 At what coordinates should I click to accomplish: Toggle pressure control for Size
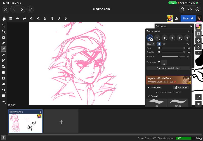pos(159,44)
